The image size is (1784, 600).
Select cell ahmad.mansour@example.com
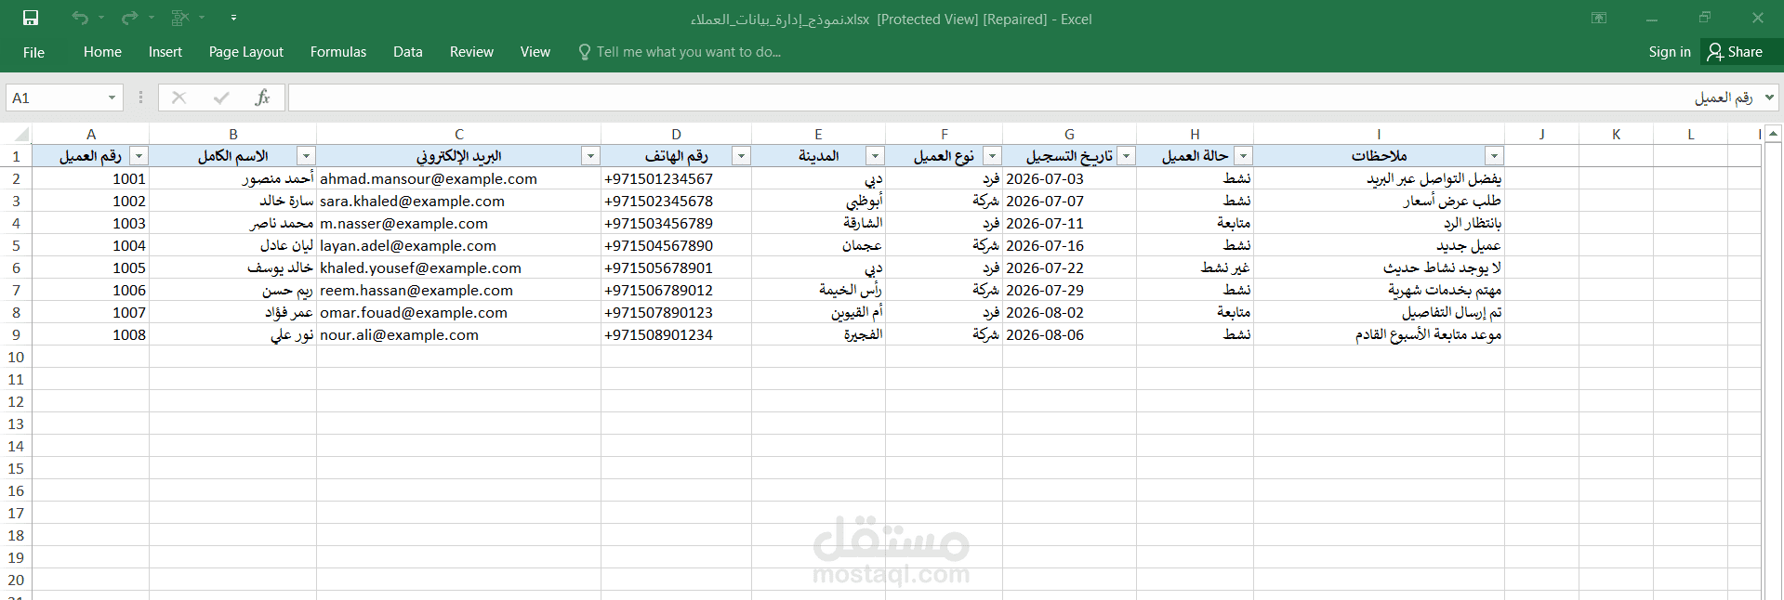coord(459,178)
